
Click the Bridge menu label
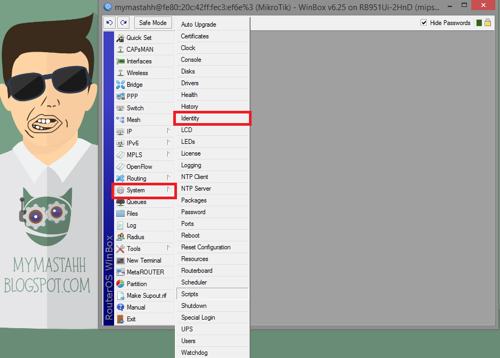[x=134, y=85]
